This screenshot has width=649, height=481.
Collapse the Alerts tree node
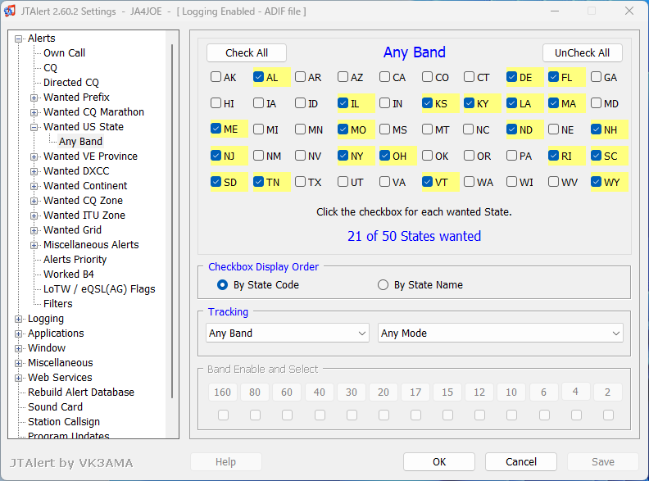(x=18, y=39)
